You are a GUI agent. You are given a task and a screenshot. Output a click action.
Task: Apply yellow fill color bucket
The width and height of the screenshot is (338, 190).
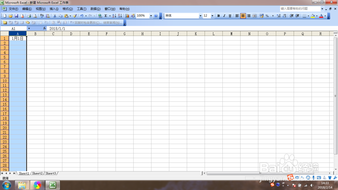313,16
